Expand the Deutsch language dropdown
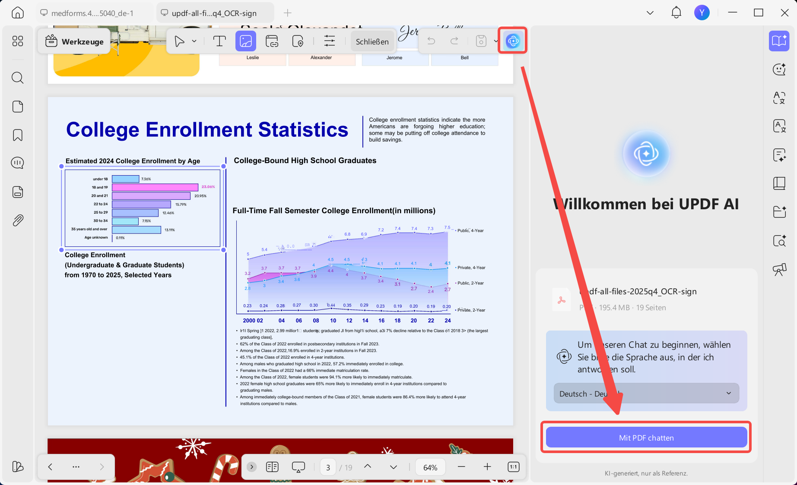This screenshot has width=797, height=485. tap(646, 394)
